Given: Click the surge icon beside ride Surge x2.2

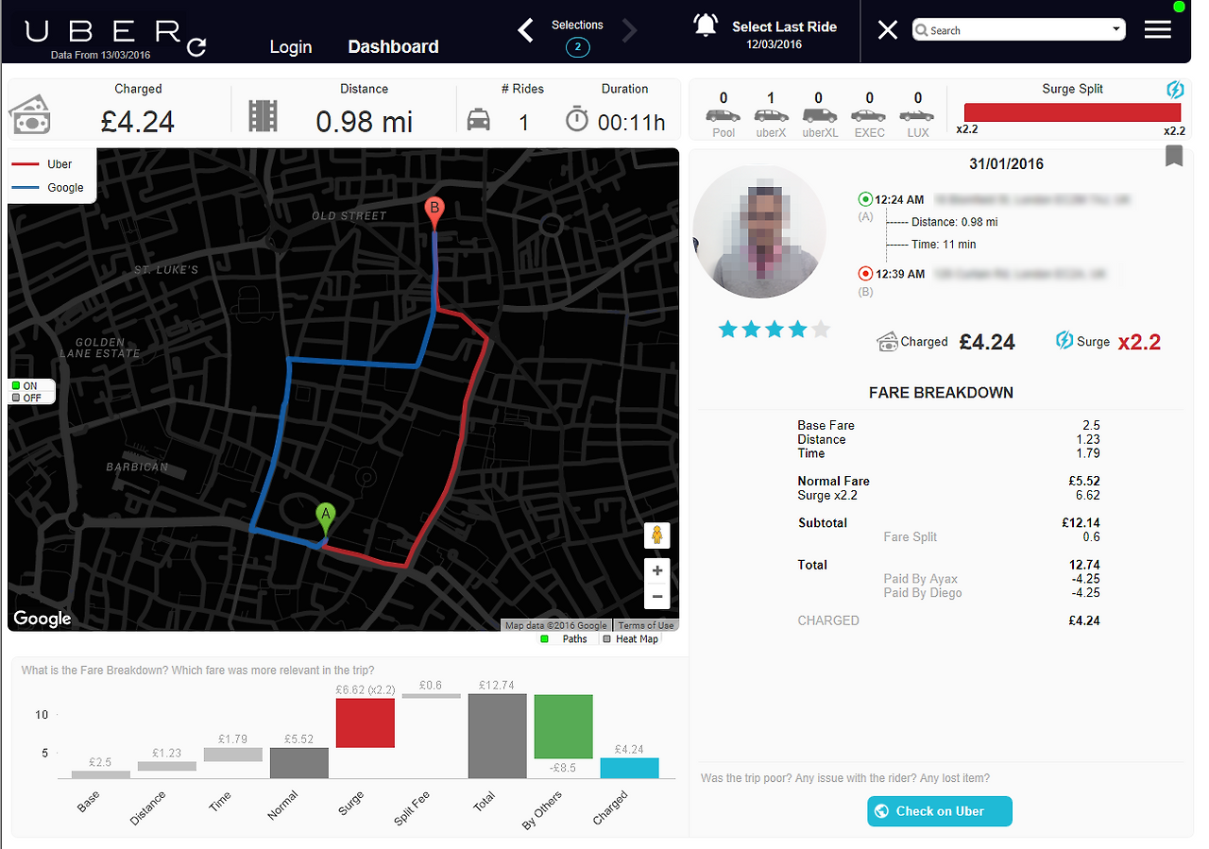Looking at the screenshot, I should 1064,341.
